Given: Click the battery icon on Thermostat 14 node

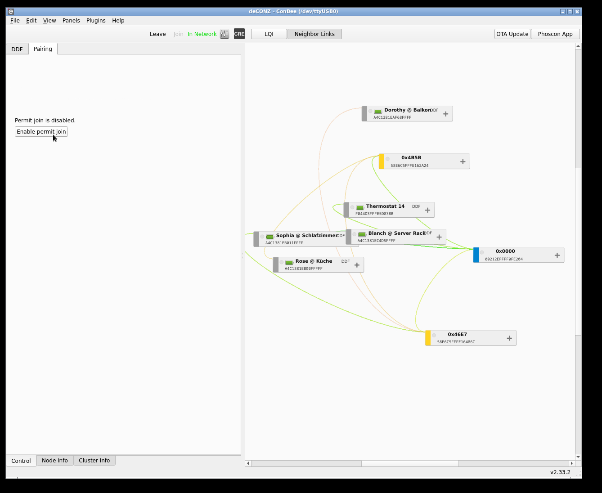Looking at the screenshot, I should 360,208.
